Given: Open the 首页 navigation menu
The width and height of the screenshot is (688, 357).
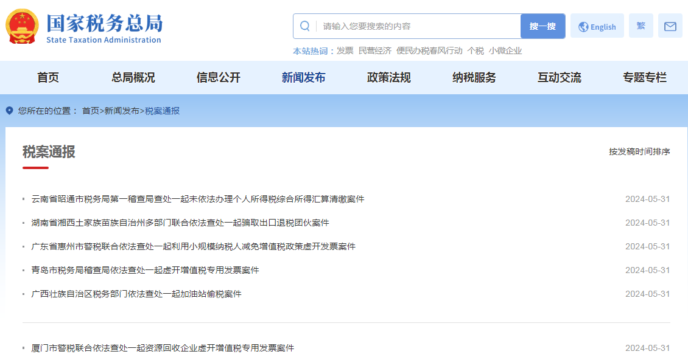Looking at the screenshot, I should tap(48, 78).
